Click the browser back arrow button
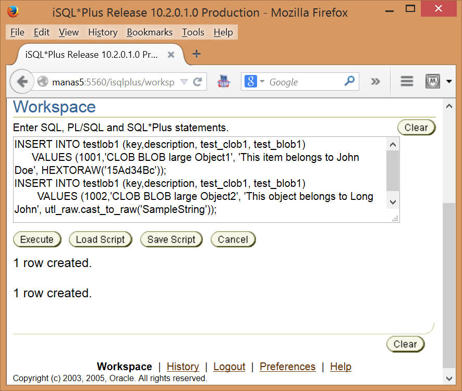 [22, 82]
